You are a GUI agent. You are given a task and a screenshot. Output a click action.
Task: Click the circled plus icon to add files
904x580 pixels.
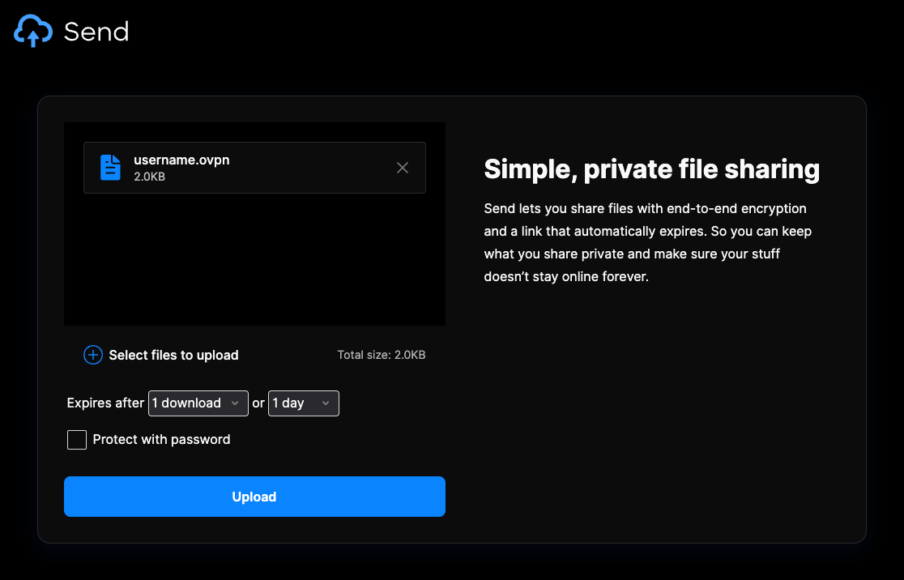click(x=93, y=355)
